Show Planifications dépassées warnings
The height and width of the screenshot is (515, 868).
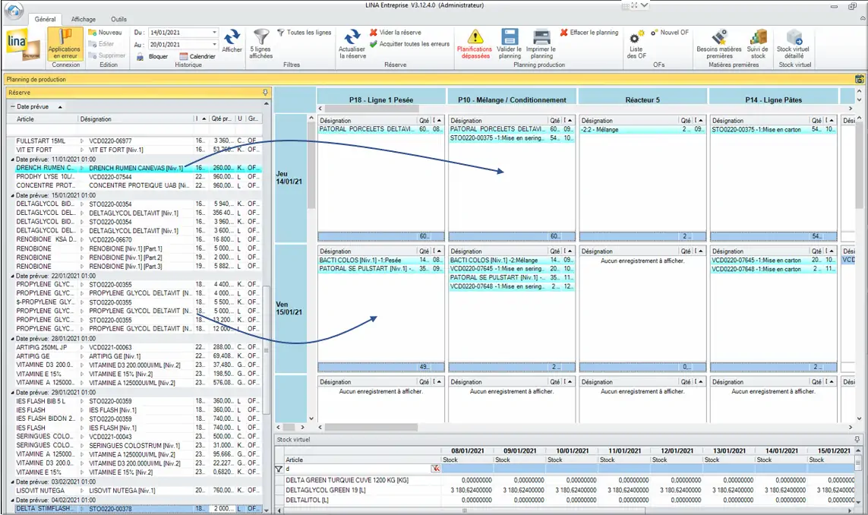pyautogui.click(x=475, y=44)
